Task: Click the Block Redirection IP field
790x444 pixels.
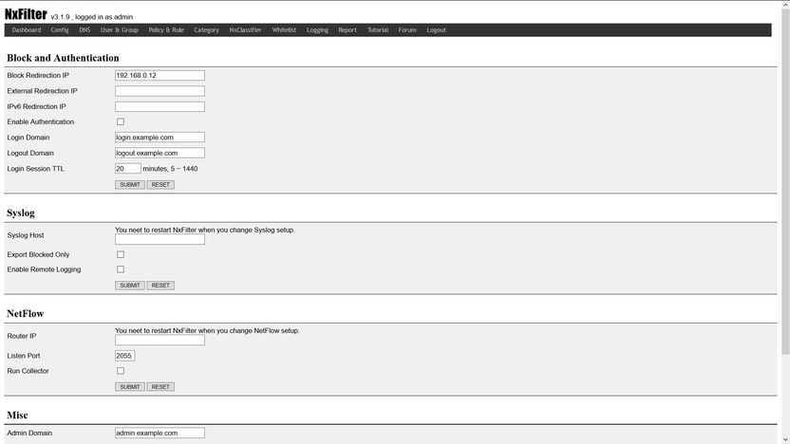Action: [x=160, y=76]
